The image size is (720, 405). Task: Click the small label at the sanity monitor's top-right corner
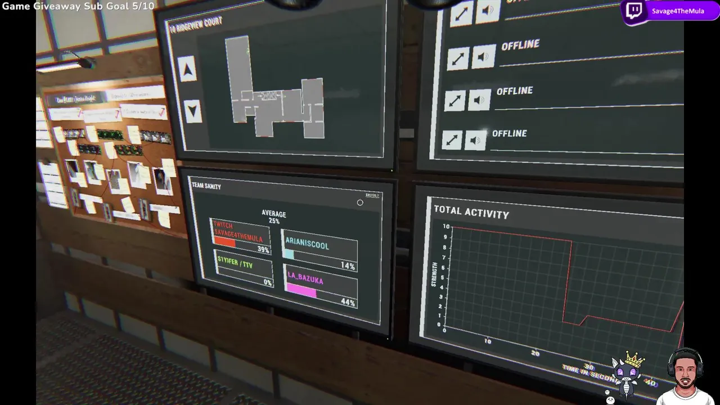click(372, 195)
